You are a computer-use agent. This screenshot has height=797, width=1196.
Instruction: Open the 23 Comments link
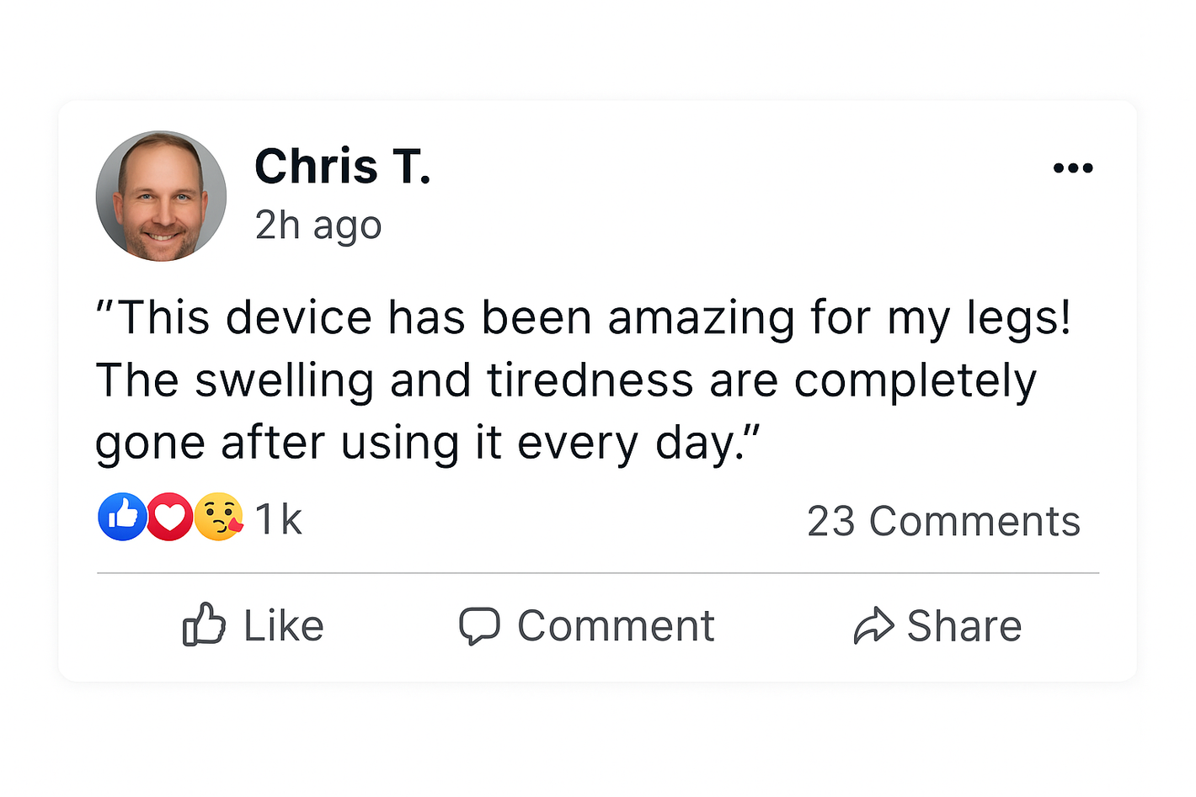coord(943,521)
